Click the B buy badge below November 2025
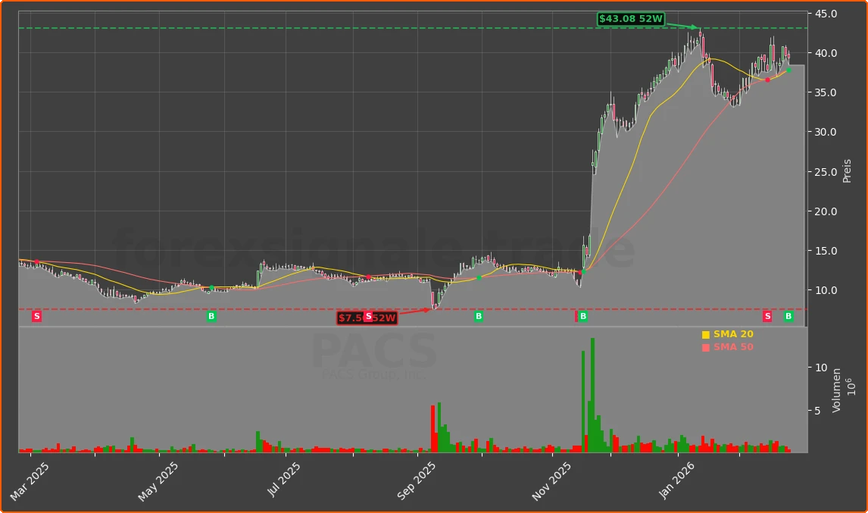Image resolution: width=868 pixels, height=513 pixels. [x=583, y=316]
